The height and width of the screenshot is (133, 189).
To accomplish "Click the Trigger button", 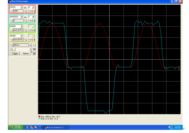I will click(15, 53).
